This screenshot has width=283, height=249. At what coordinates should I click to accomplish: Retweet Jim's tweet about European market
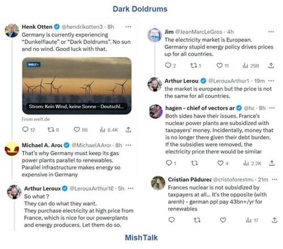point(193,66)
